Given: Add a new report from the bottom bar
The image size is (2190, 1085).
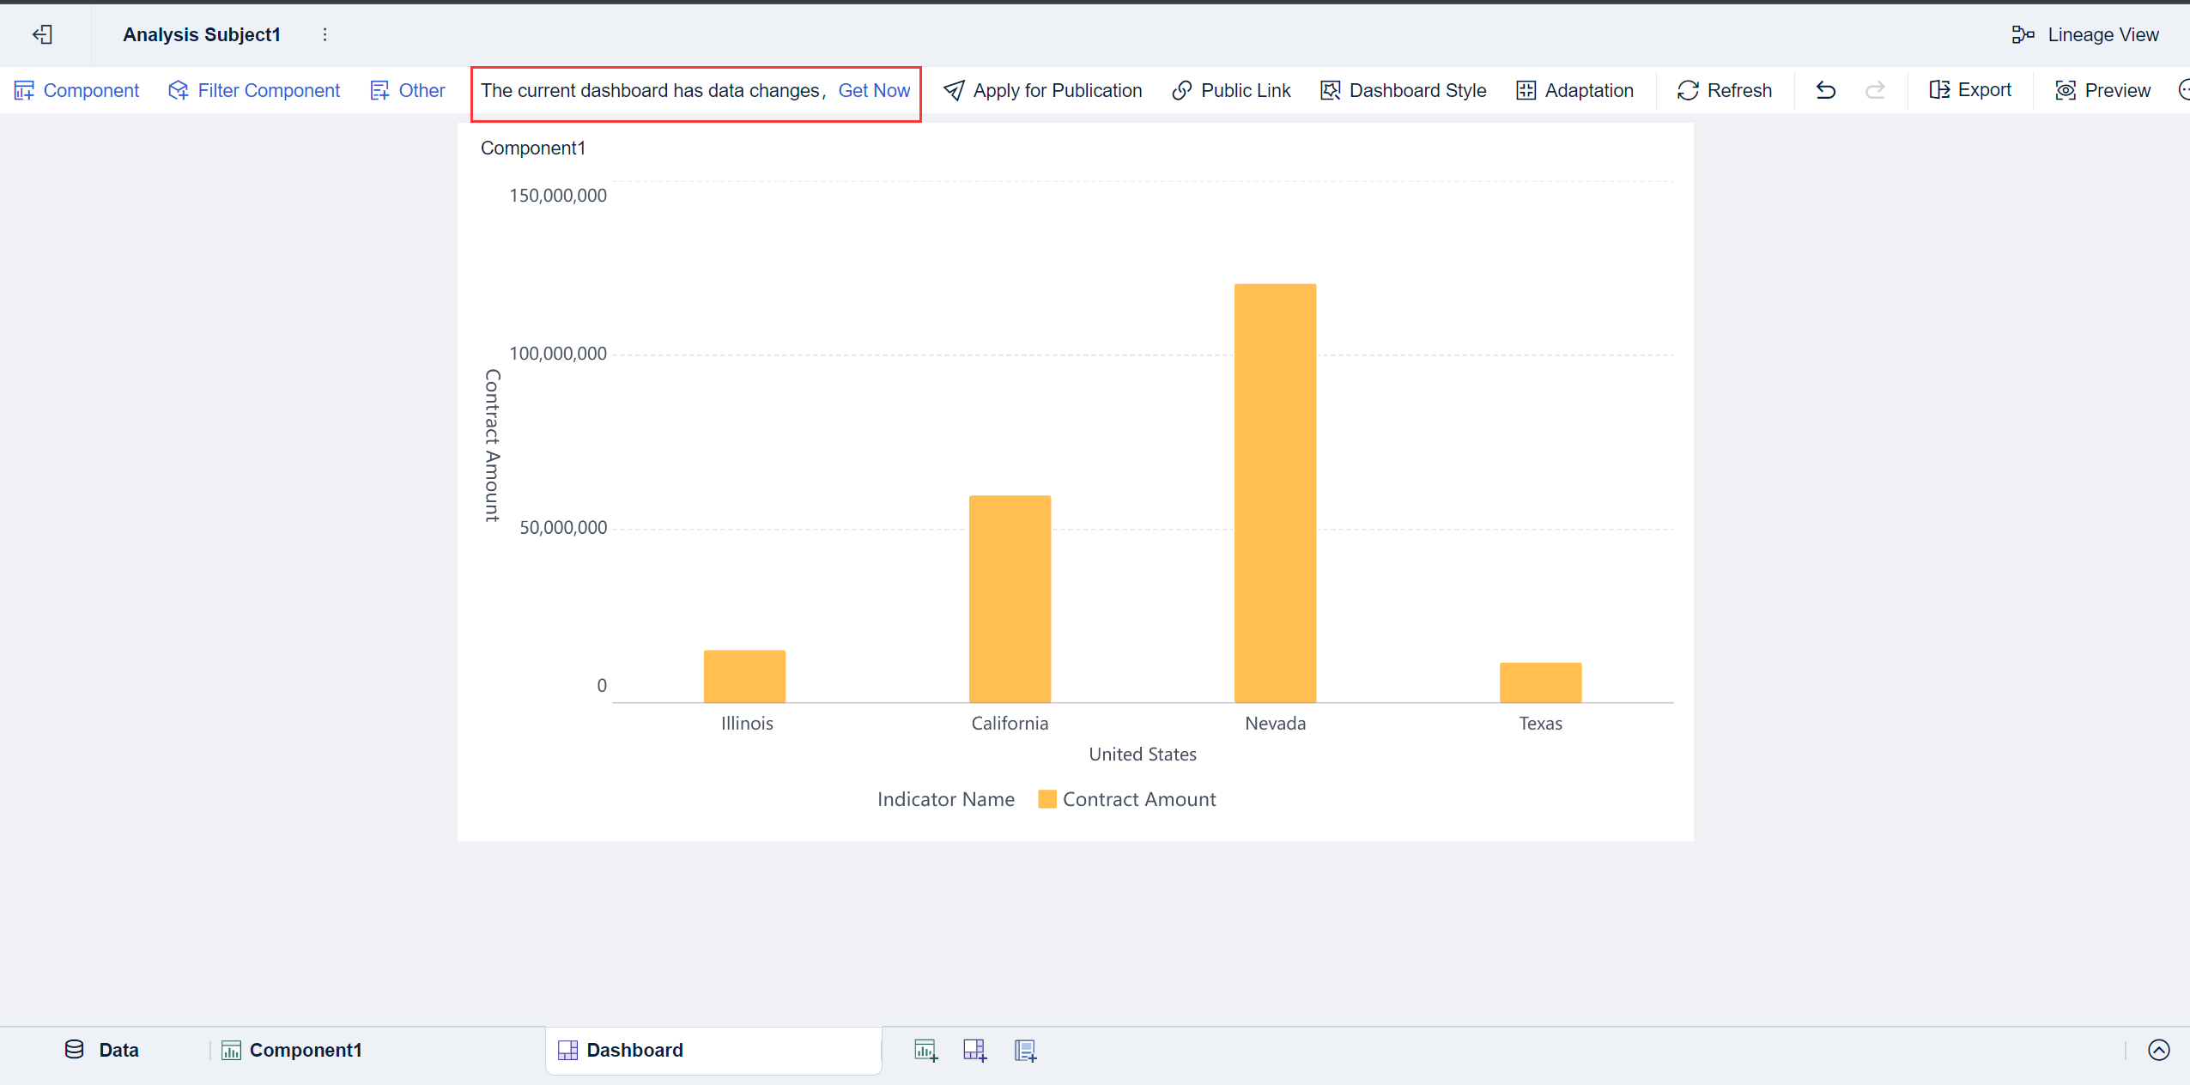Looking at the screenshot, I should (1023, 1049).
